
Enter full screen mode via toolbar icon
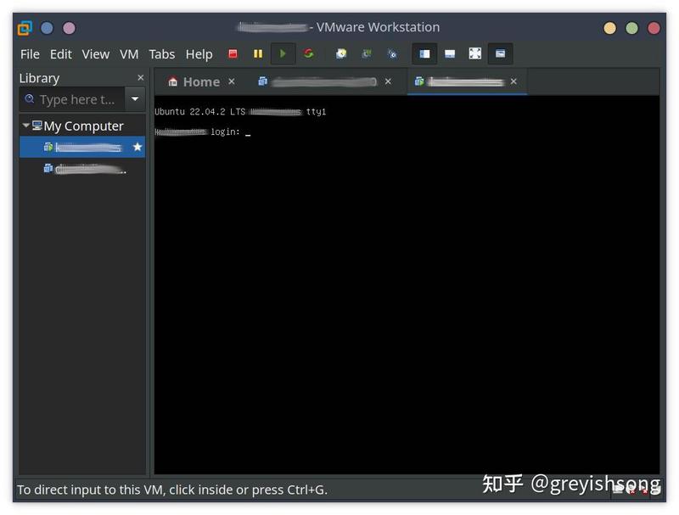coord(475,53)
